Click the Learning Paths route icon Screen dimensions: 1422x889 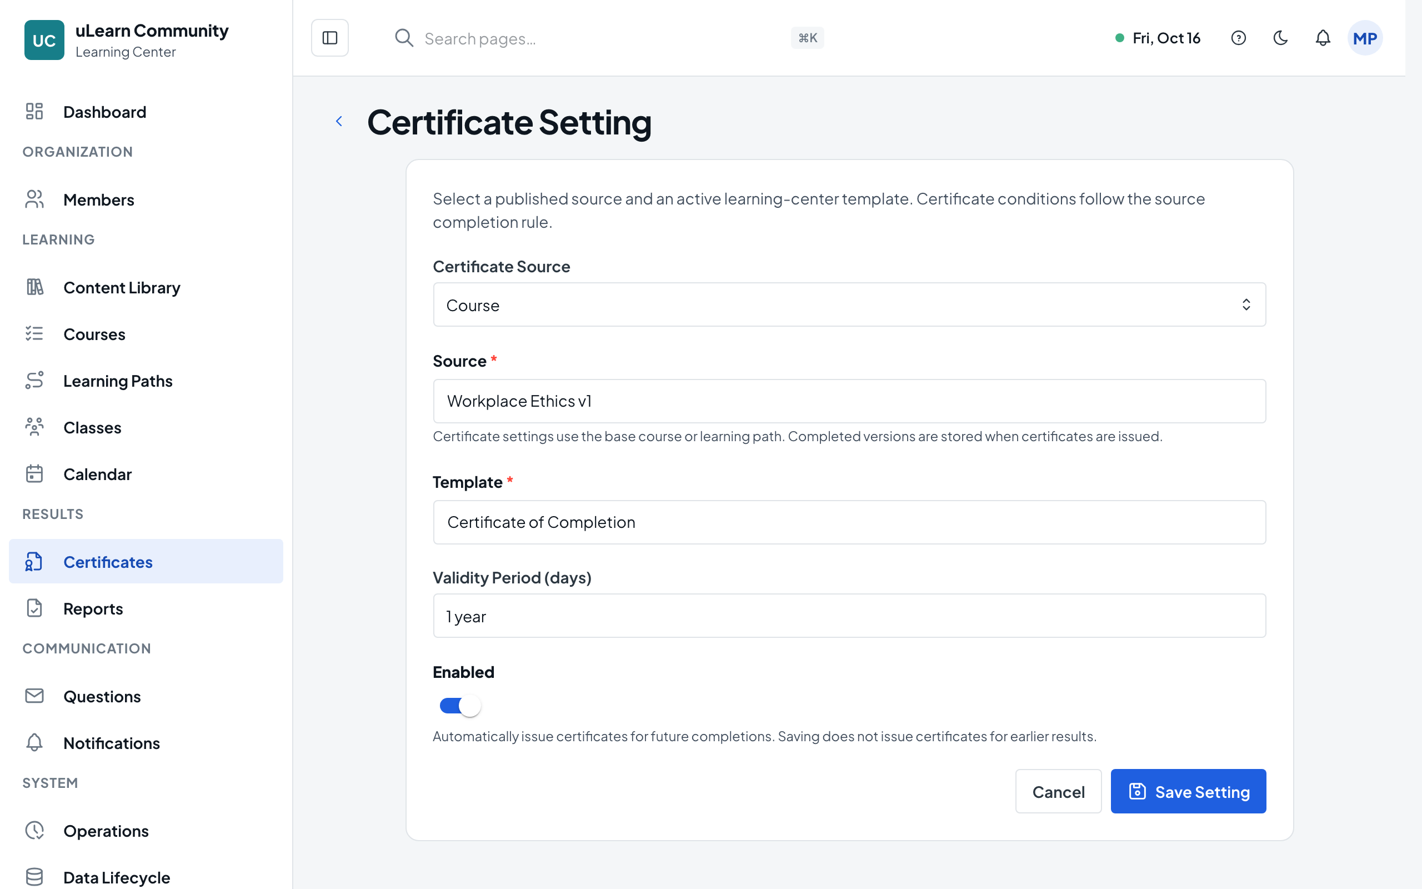point(34,381)
